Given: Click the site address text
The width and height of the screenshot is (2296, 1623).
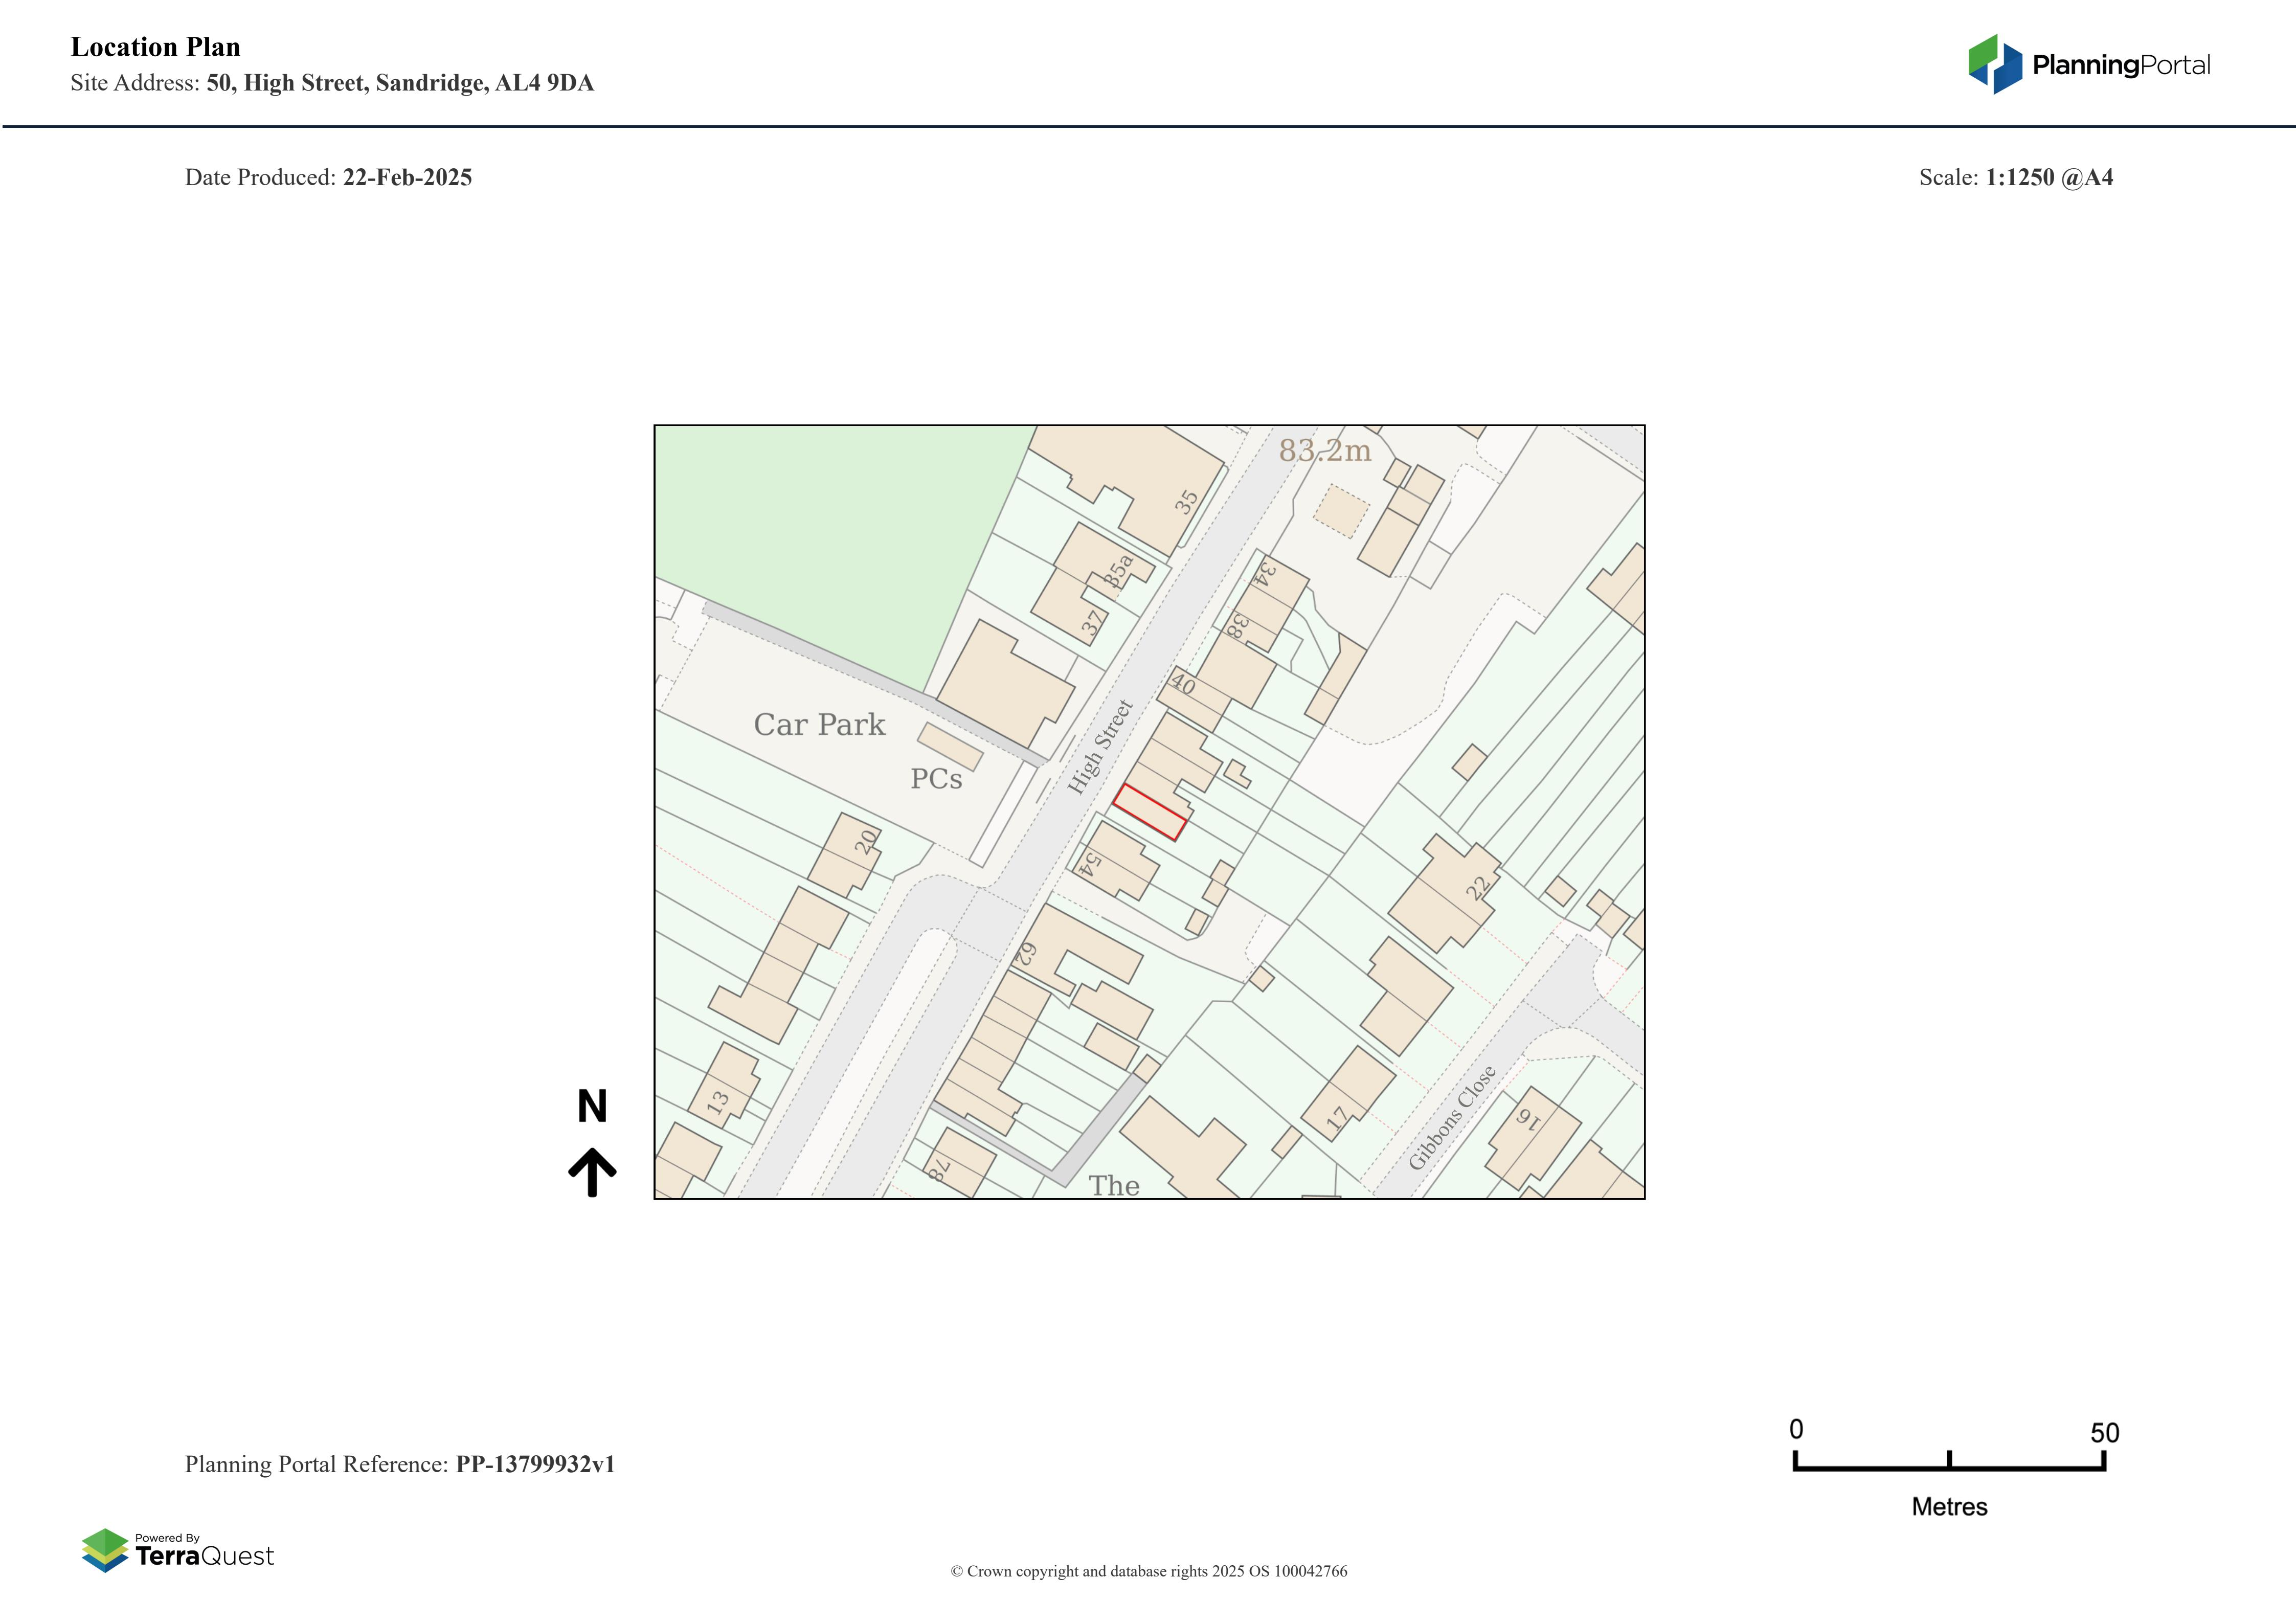Looking at the screenshot, I should pyautogui.click(x=332, y=83).
